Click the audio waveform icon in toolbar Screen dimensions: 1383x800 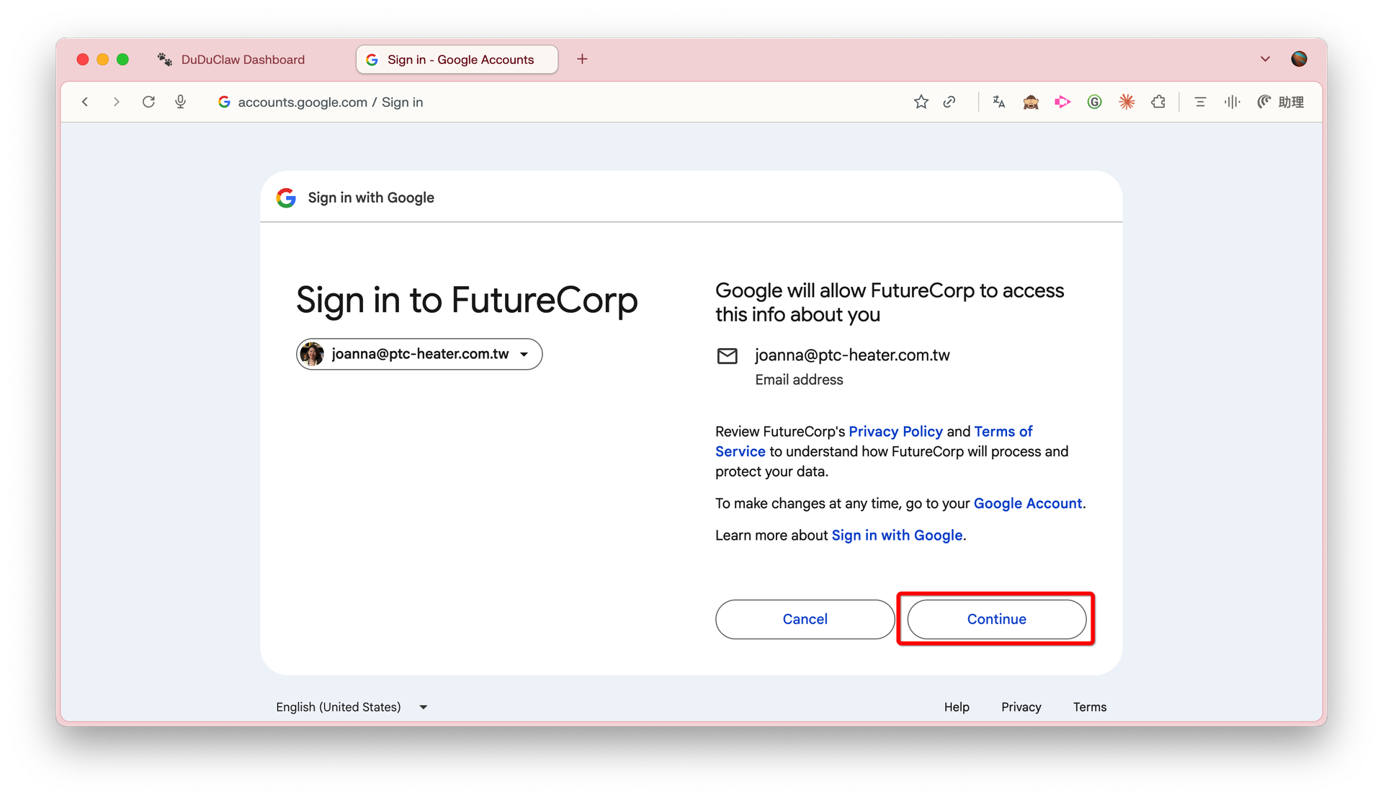[1232, 102]
